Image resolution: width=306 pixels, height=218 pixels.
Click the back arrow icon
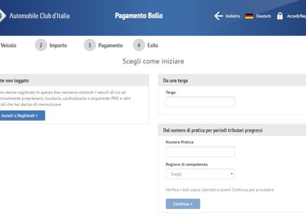(218, 16)
